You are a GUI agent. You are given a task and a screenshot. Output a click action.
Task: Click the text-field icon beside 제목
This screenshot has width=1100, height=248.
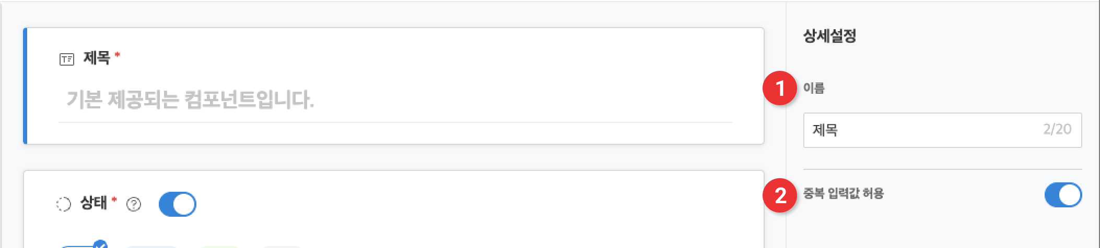(67, 59)
